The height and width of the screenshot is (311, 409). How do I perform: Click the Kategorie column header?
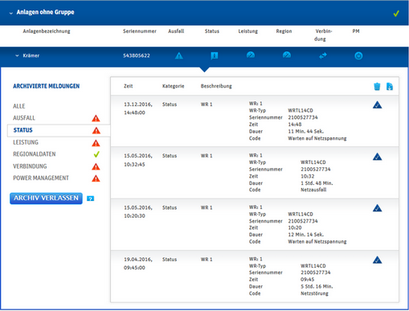point(173,86)
